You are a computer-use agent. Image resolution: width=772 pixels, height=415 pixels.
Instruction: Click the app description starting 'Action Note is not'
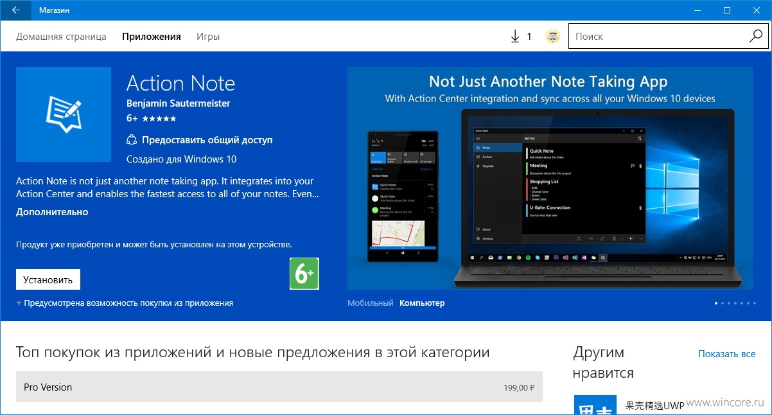168,188
